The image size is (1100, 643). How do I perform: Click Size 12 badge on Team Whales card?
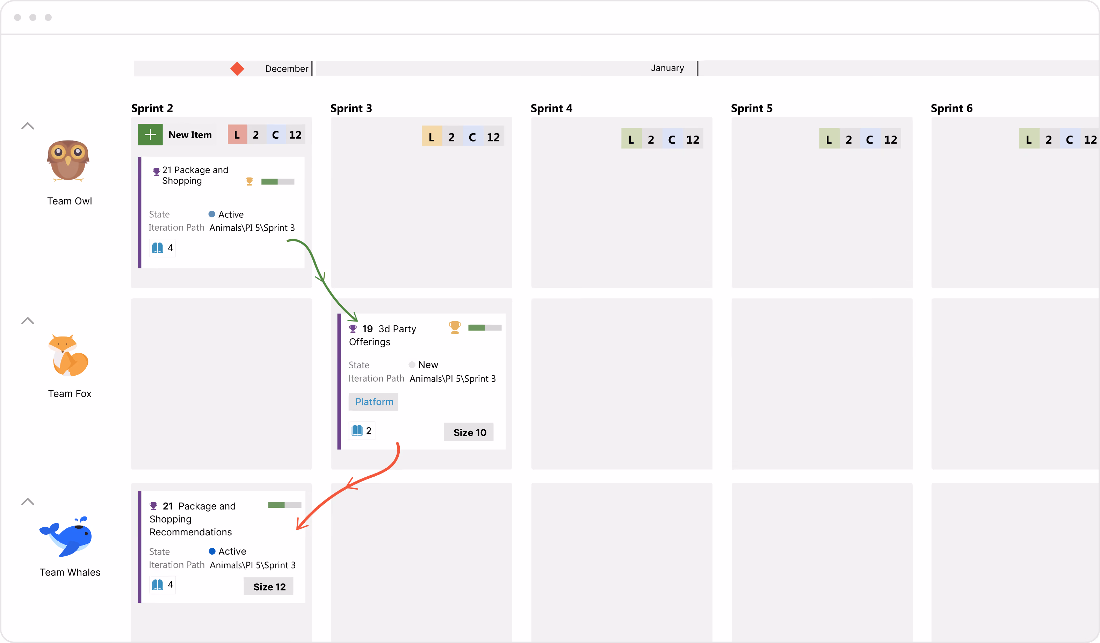coord(269,587)
